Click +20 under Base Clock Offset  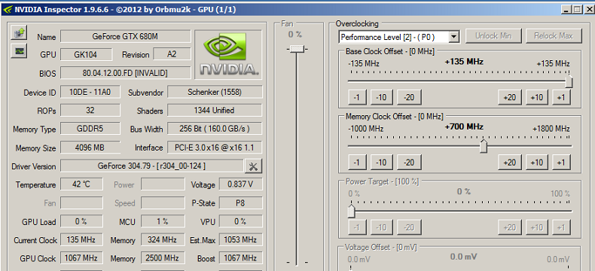(x=510, y=97)
